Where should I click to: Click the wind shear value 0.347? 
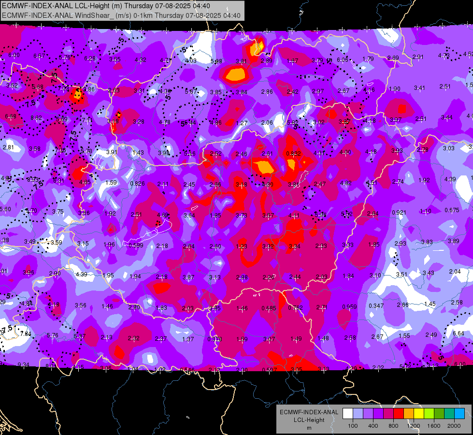[x=376, y=306]
